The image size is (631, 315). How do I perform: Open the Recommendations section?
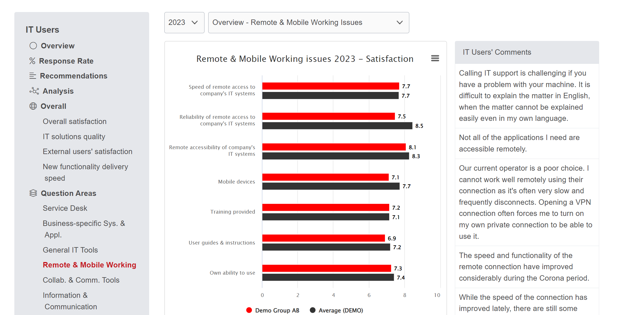[x=73, y=76]
